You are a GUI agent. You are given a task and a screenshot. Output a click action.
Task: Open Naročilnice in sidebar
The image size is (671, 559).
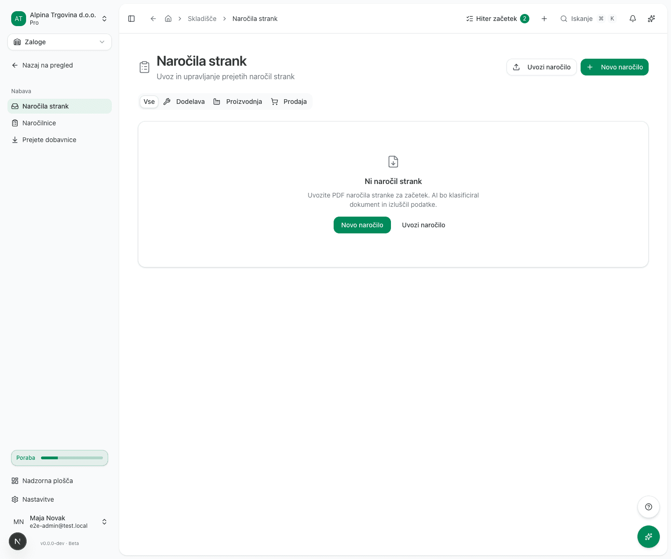pos(60,123)
